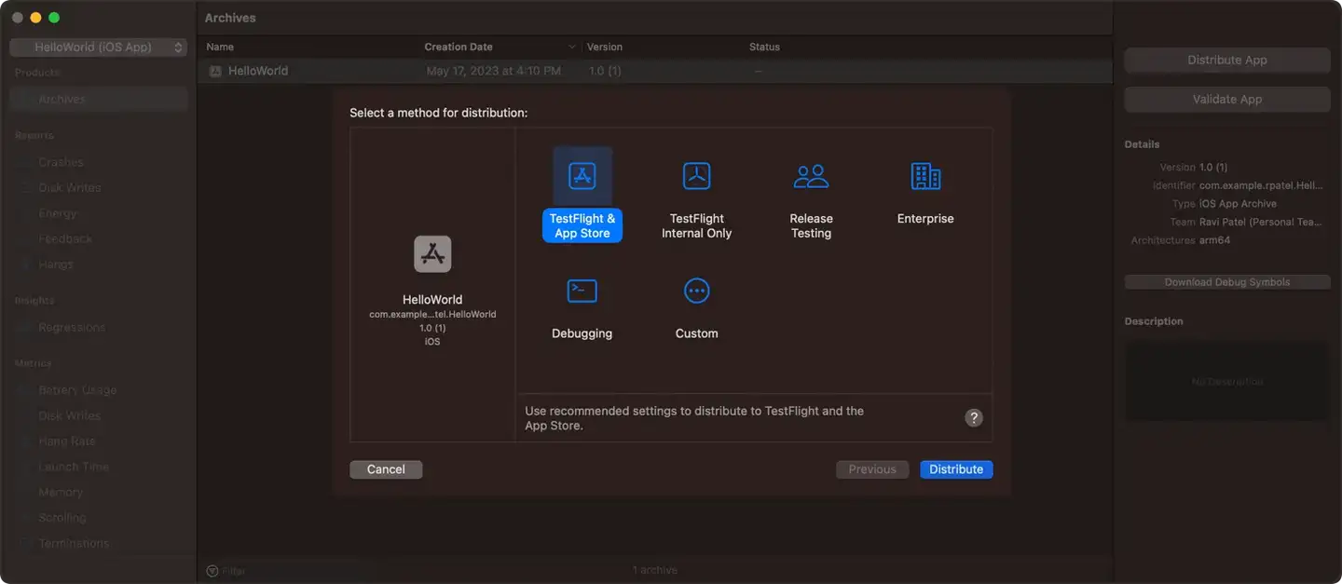Select the Debugging terminal icon
The image size is (1342, 584).
(582, 291)
